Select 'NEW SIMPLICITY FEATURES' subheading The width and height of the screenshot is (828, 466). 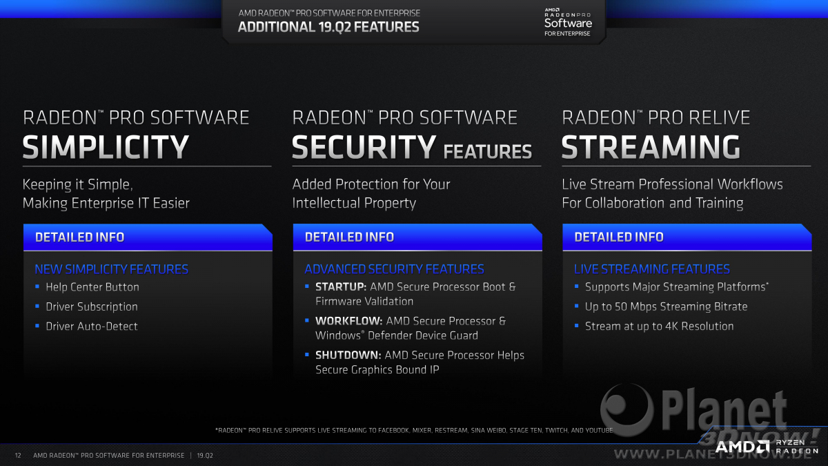pos(111,269)
